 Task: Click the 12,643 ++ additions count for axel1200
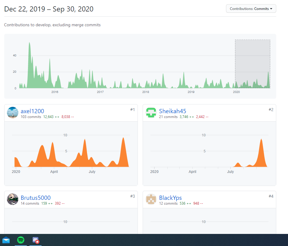coord(51,117)
